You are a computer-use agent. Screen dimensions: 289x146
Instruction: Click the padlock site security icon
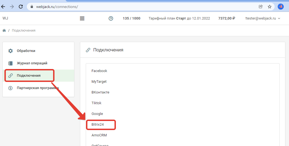pyautogui.click(x=32, y=7)
